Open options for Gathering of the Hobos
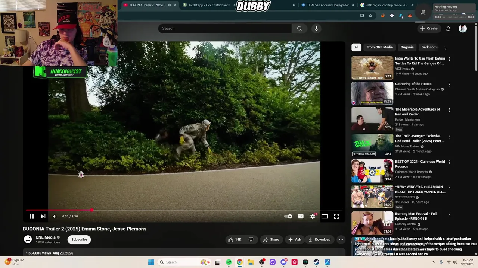 pyautogui.click(x=450, y=84)
